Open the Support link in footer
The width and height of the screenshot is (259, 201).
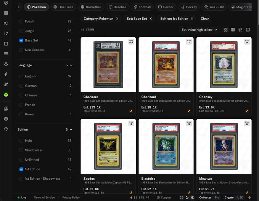(164, 198)
